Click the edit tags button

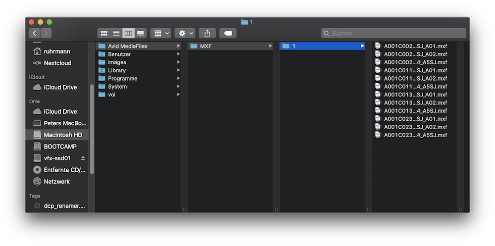(228, 33)
